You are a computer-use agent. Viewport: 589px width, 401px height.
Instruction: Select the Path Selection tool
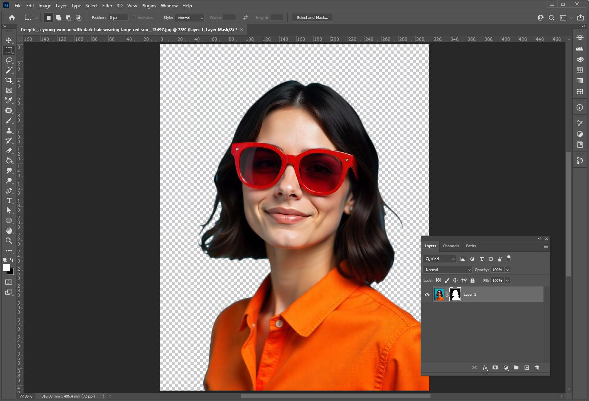tap(9, 211)
